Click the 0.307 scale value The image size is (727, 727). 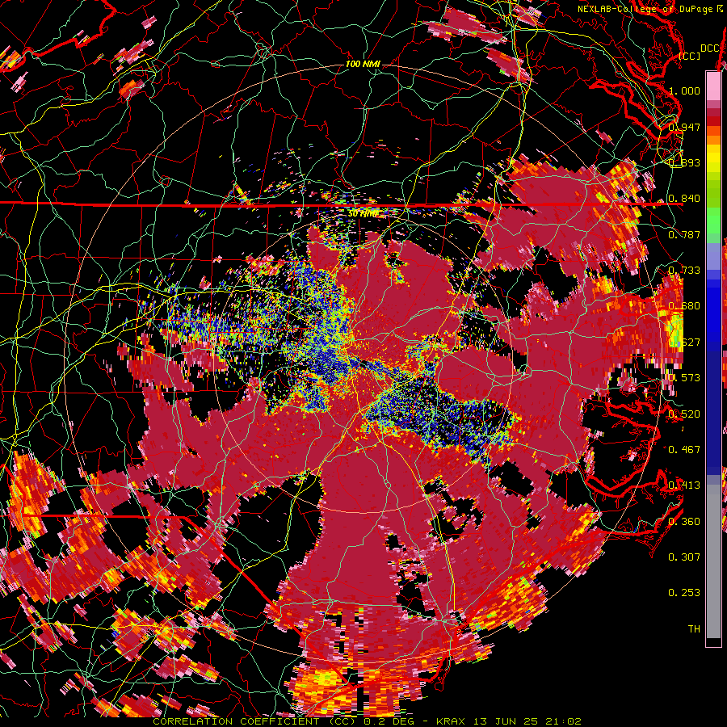684,557
